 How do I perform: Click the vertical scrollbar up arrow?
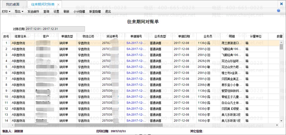[x=281, y=42]
